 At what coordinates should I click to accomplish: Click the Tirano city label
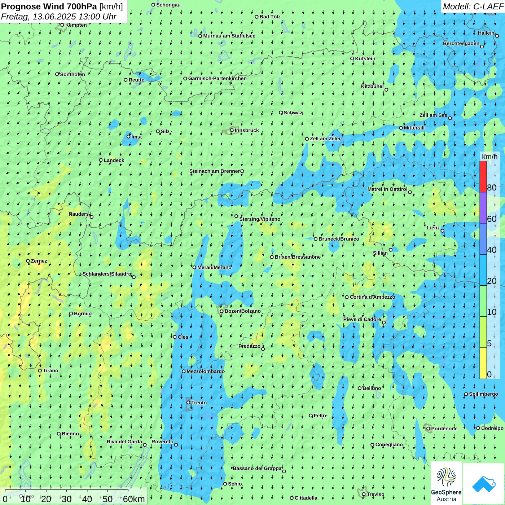pyautogui.click(x=50, y=370)
